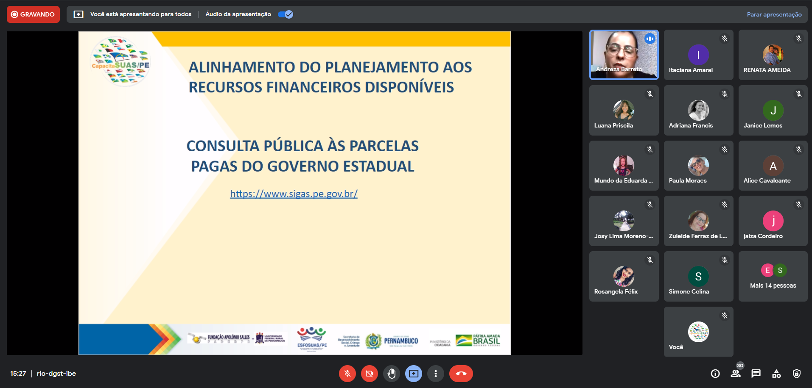The image size is (812, 388).
Task: Click the microphone mute button
Action: coord(347,374)
